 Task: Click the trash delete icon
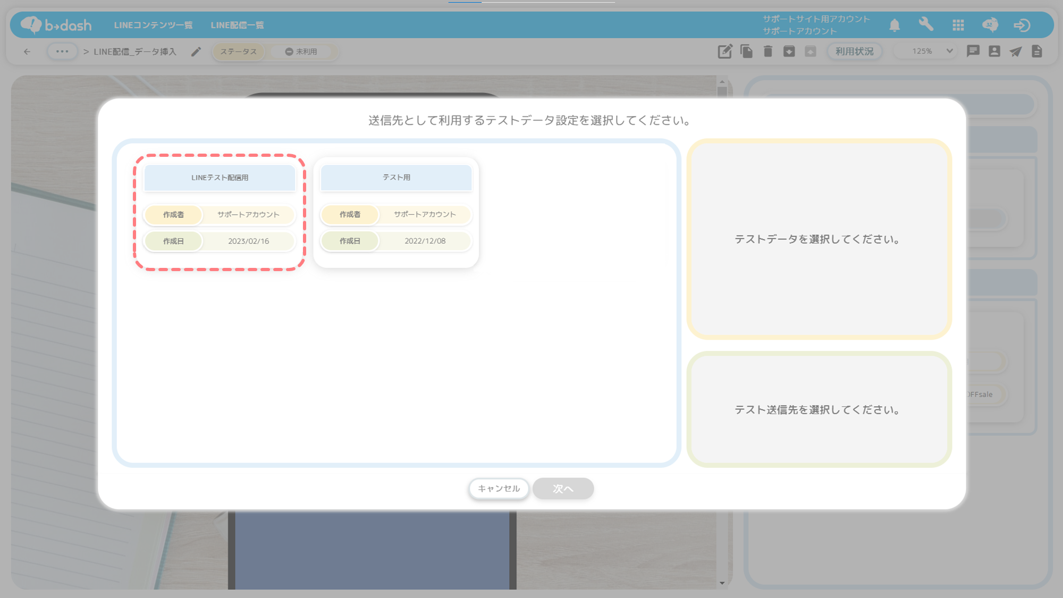click(767, 52)
